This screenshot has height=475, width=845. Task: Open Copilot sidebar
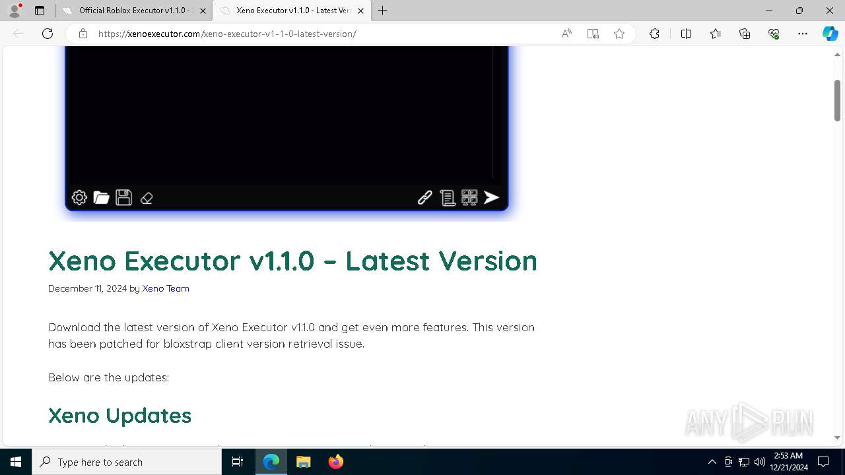click(x=830, y=34)
